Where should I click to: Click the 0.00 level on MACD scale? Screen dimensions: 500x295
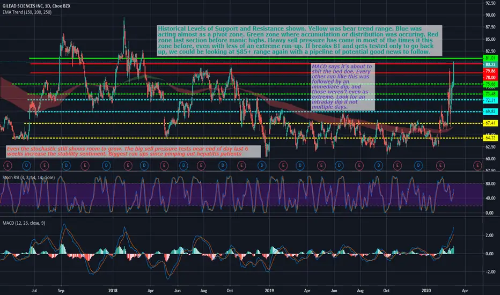point(489,254)
